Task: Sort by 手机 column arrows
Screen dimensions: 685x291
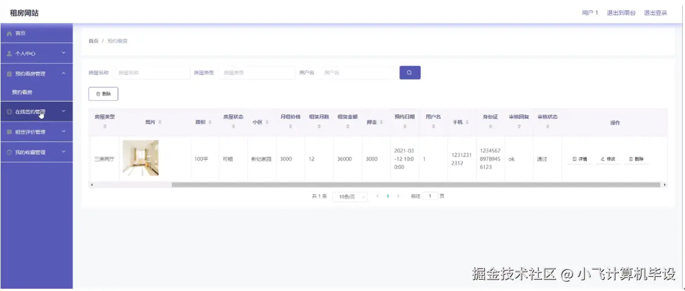Action: tap(467, 122)
